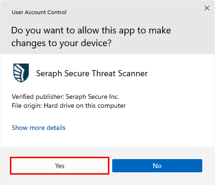Click the File origin Hard drive line
The width and height of the screenshot is (215, 185).
69,105
